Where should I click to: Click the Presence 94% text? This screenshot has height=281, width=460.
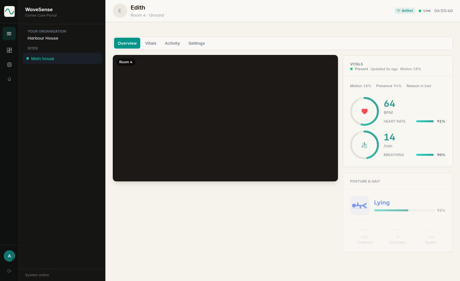(x=389, y=86)
